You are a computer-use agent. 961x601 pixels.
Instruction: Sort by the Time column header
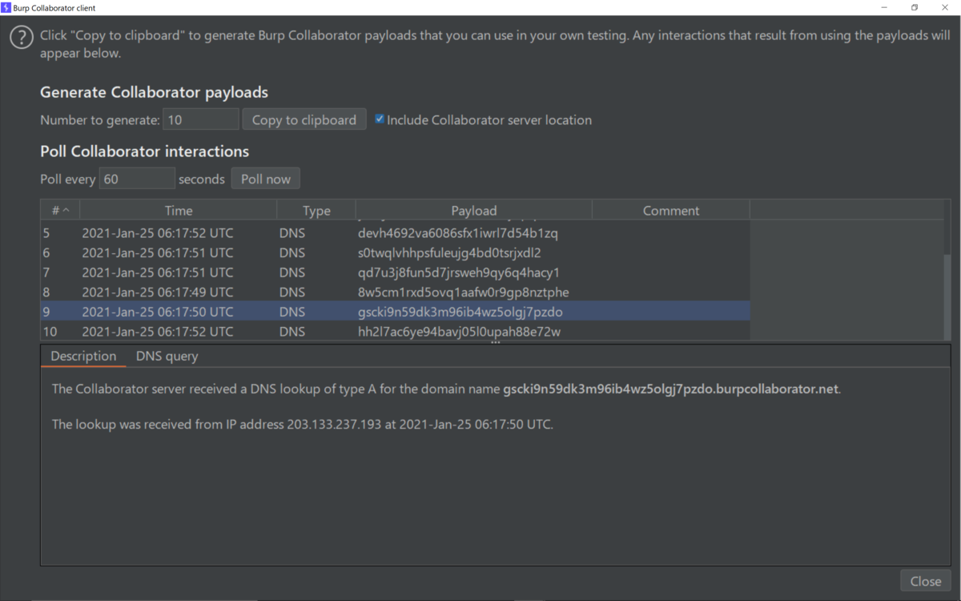179,211
